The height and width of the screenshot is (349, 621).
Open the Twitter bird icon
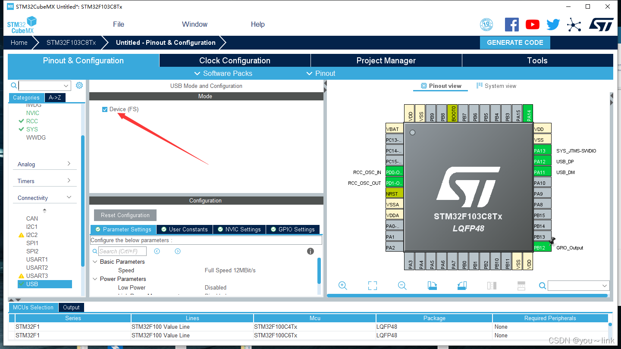[553, 25]
